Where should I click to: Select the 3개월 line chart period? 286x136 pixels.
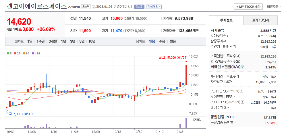click(x=53, y=41)
